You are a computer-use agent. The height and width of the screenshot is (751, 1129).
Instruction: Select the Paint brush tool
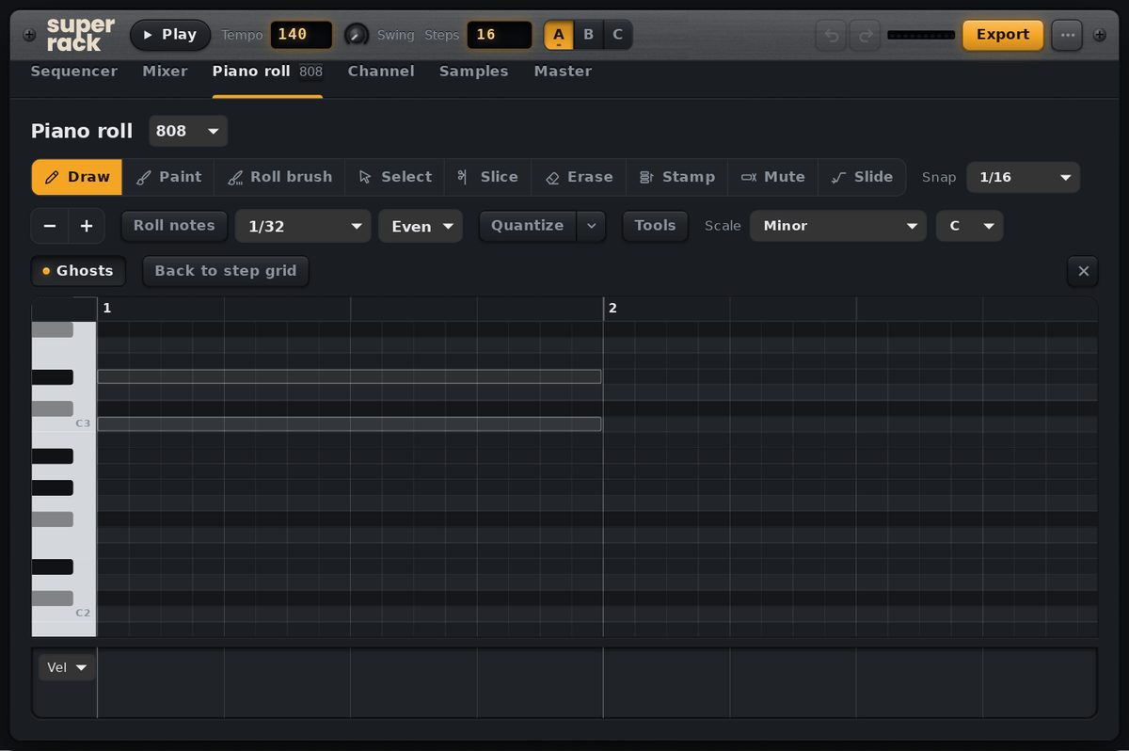coord(169,177)
